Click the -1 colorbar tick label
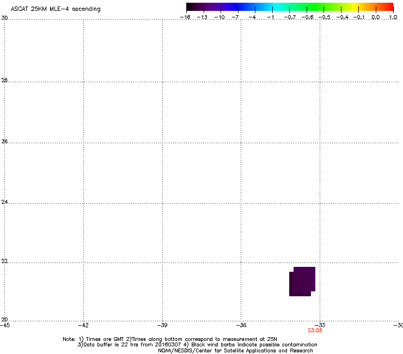The image size is (403, 354). coord(270,17)
